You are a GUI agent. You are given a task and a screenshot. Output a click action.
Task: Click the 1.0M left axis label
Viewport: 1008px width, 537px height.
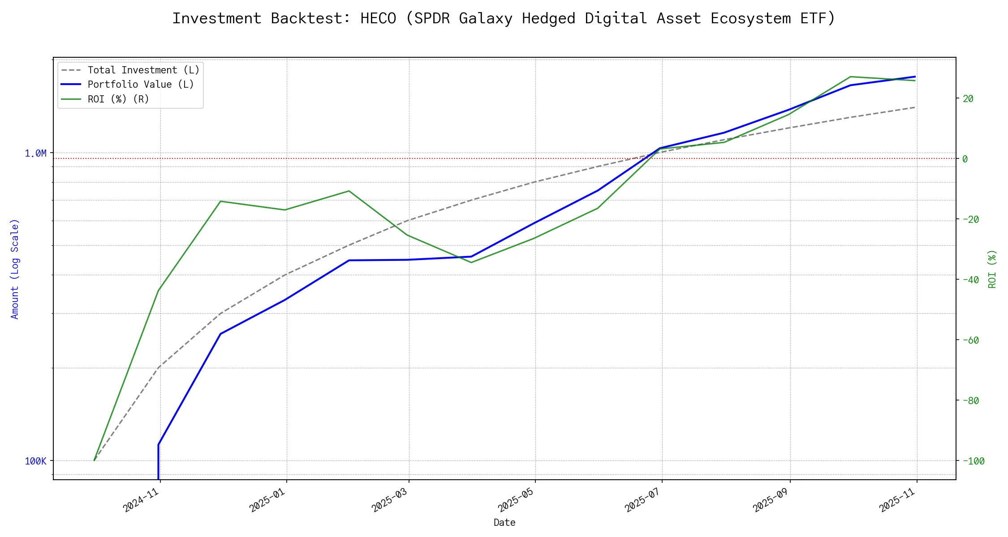pyautogui.click(x=35, y=153)
